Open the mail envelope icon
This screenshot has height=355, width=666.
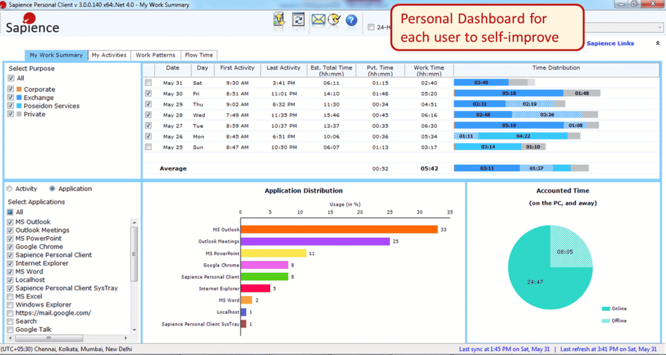(318, 19)
